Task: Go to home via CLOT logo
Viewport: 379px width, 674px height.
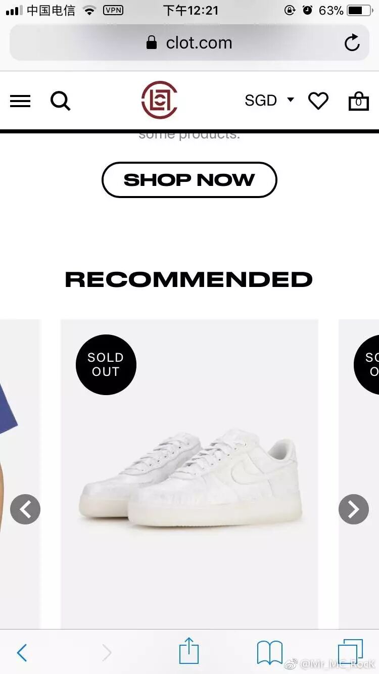Action: pyautogui.click(x=160, y=100)
